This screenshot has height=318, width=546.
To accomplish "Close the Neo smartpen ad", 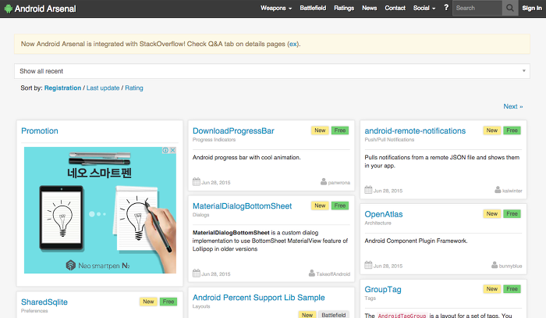I will [x=172, y=150].
